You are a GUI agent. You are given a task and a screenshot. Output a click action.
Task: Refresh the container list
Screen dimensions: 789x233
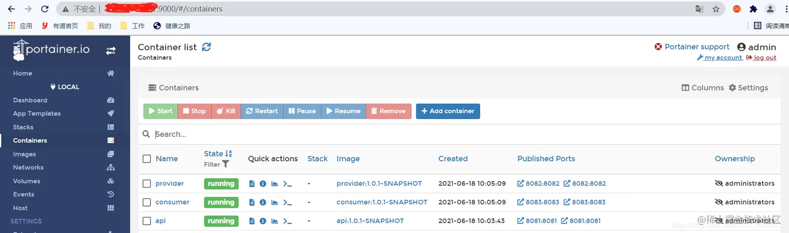click(206, 47)
